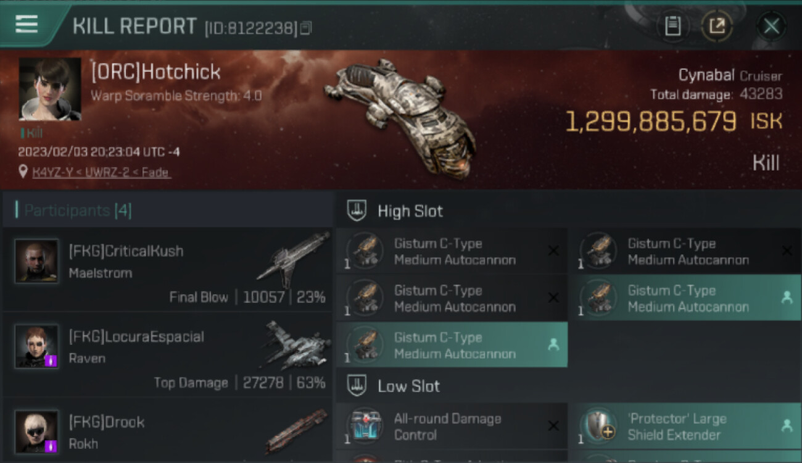Select the All-round Damage Control module

(x=452, y=427)
